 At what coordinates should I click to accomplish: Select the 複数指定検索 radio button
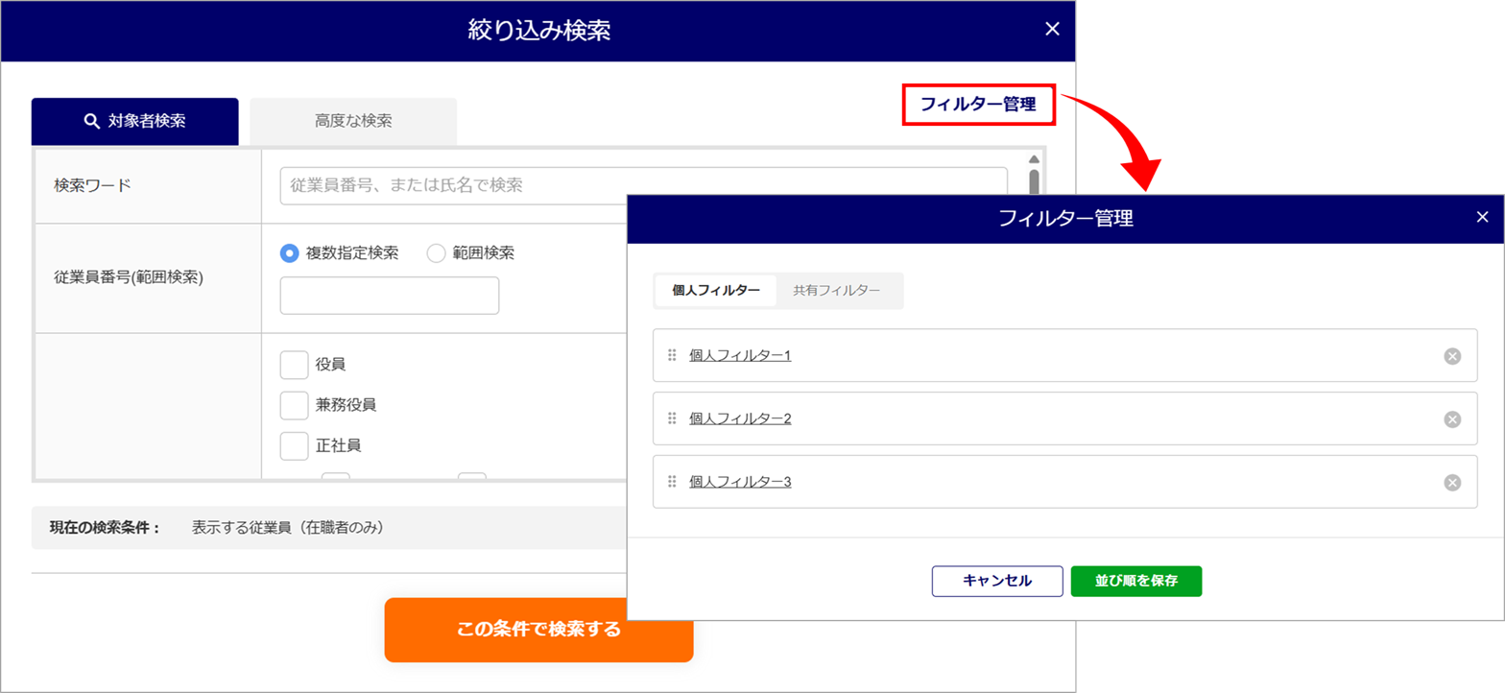point(289,253)
